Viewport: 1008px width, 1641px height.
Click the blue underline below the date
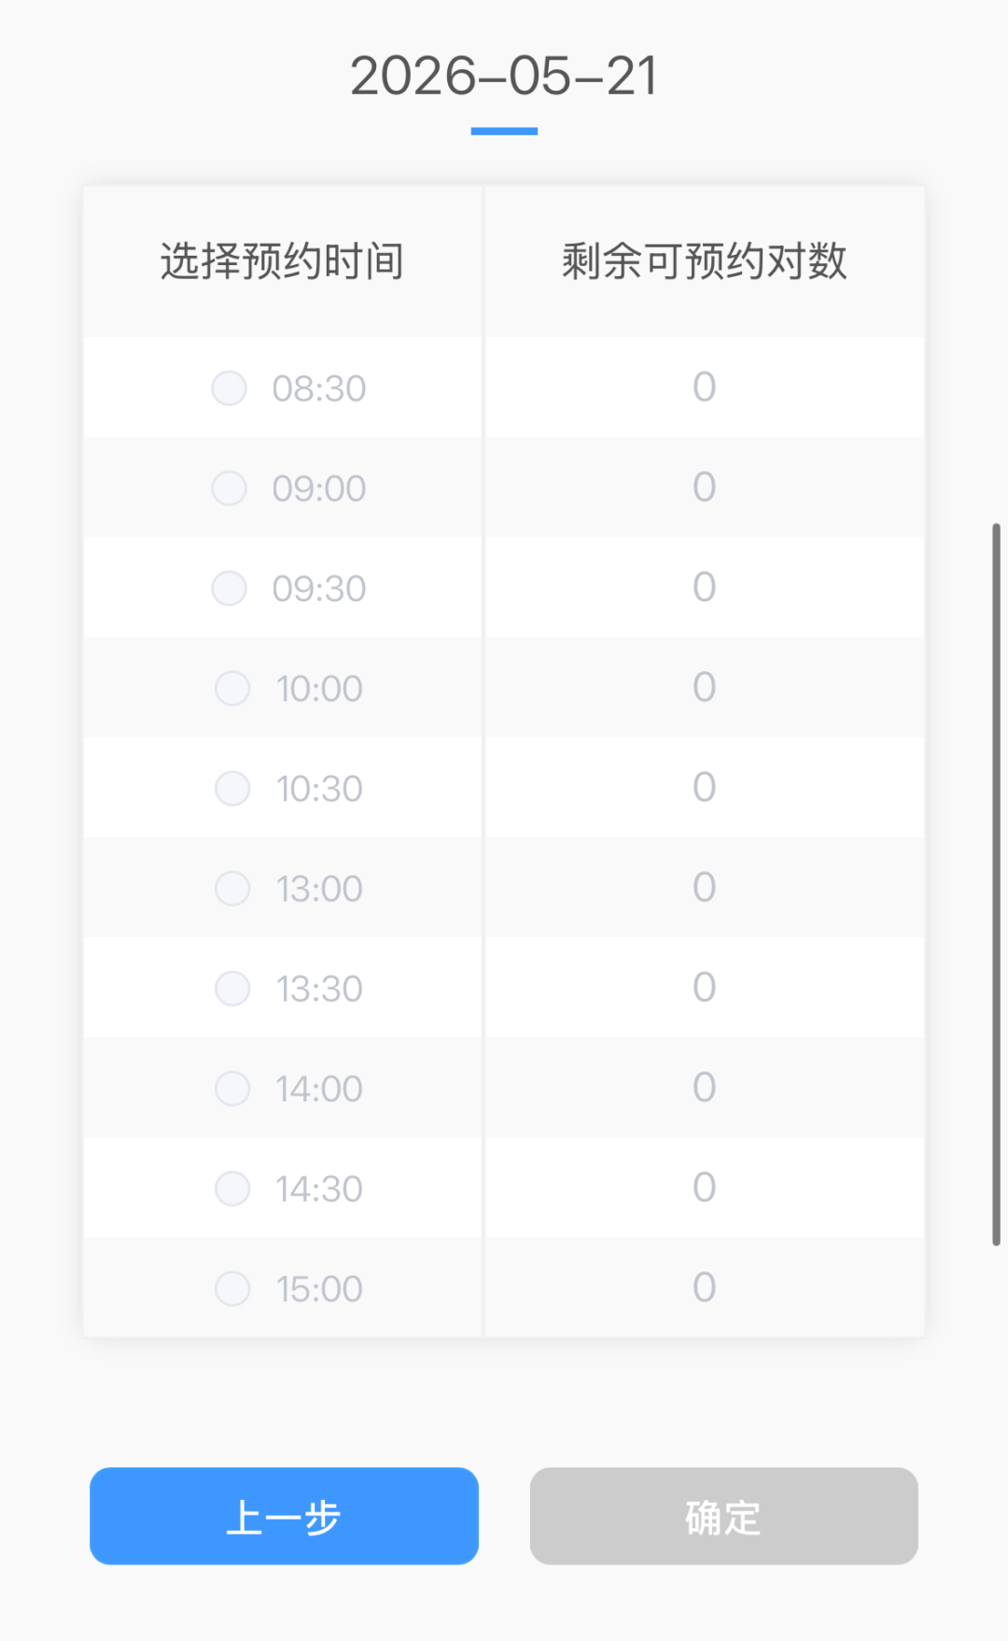click(504, 132)
